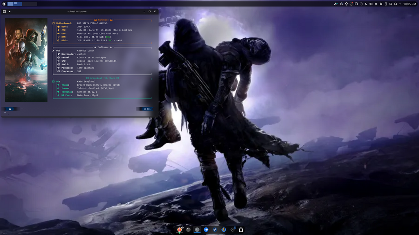Open the tray icon with red notification dot
The image size is (419, 235).
tap(351, 4)
